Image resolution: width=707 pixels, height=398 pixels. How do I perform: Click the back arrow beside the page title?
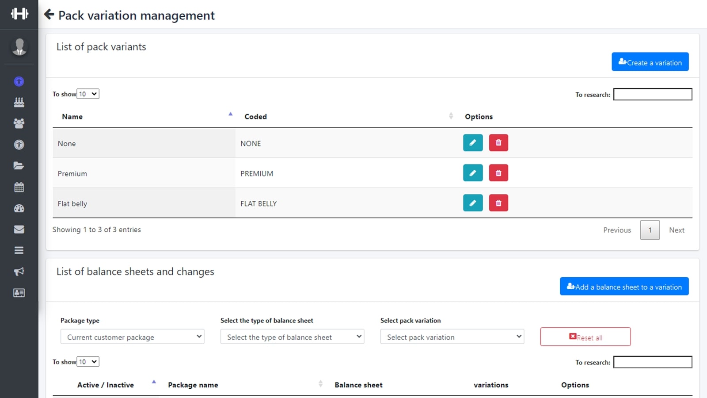coord(49,15)
